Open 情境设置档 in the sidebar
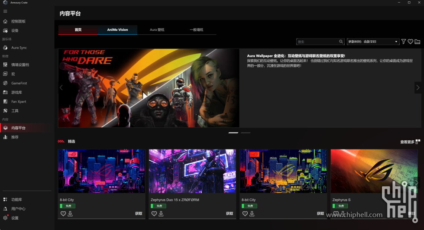This screenshot has width=424, height=230. pos(20,65)
